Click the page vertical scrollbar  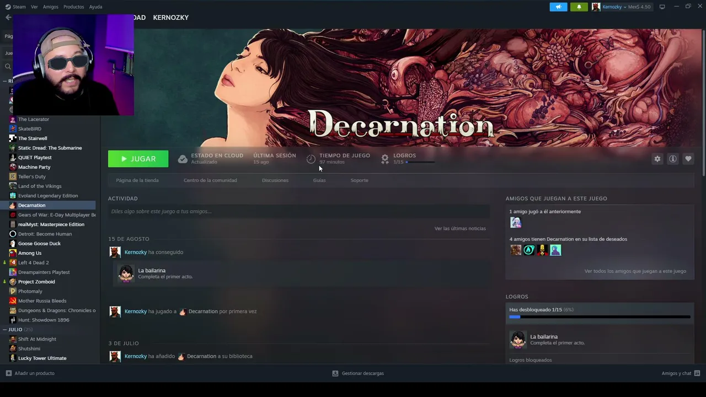tap(704, 102)
